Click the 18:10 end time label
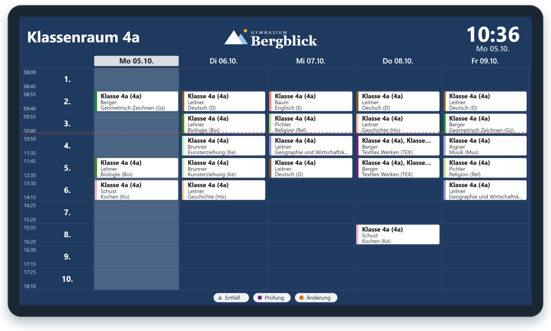551x331 pixels. (x=30, y=286)
